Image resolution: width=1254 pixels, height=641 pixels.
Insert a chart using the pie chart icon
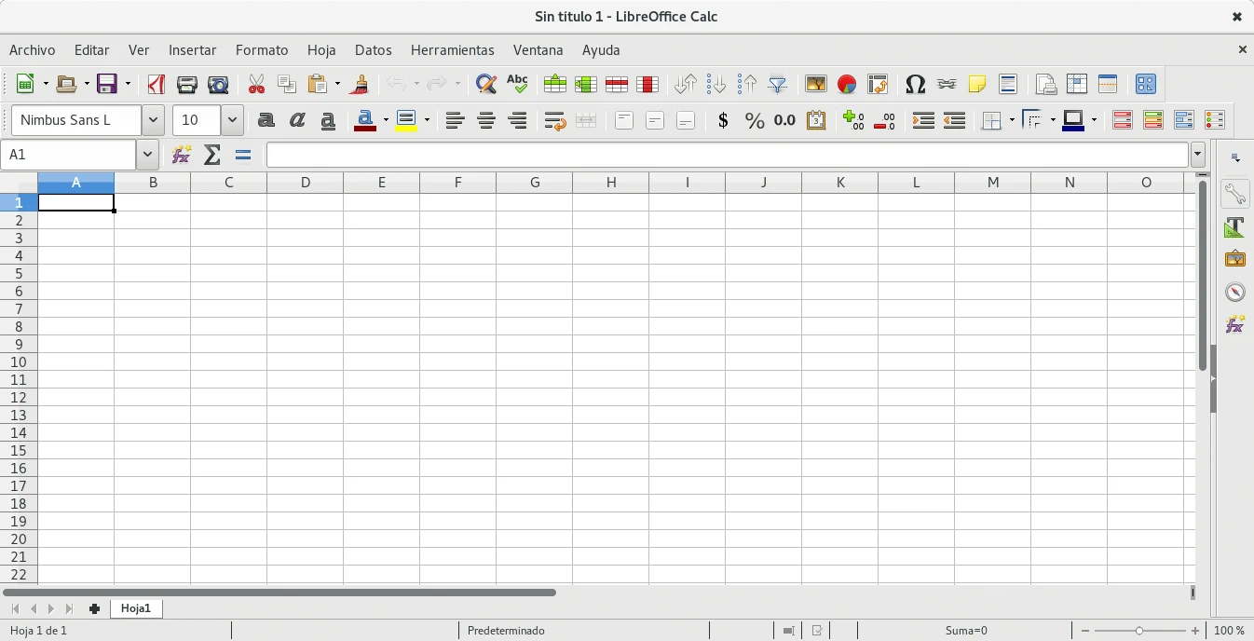tap(846, 85)
